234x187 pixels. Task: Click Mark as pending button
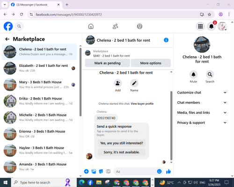click(107, 63)
